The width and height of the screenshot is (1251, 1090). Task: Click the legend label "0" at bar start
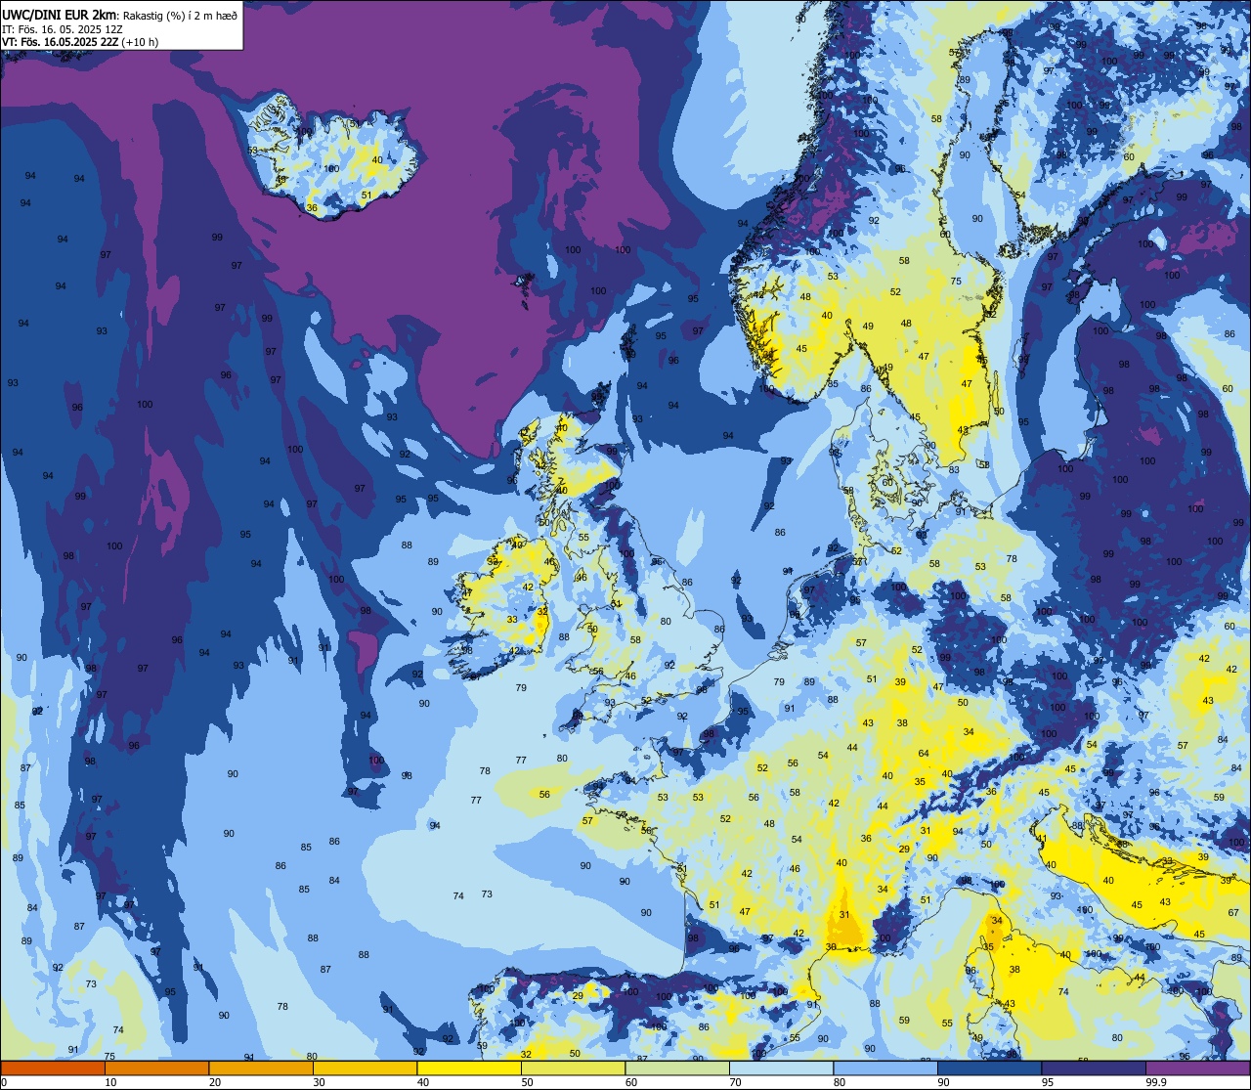click(x=5, y=1082)
